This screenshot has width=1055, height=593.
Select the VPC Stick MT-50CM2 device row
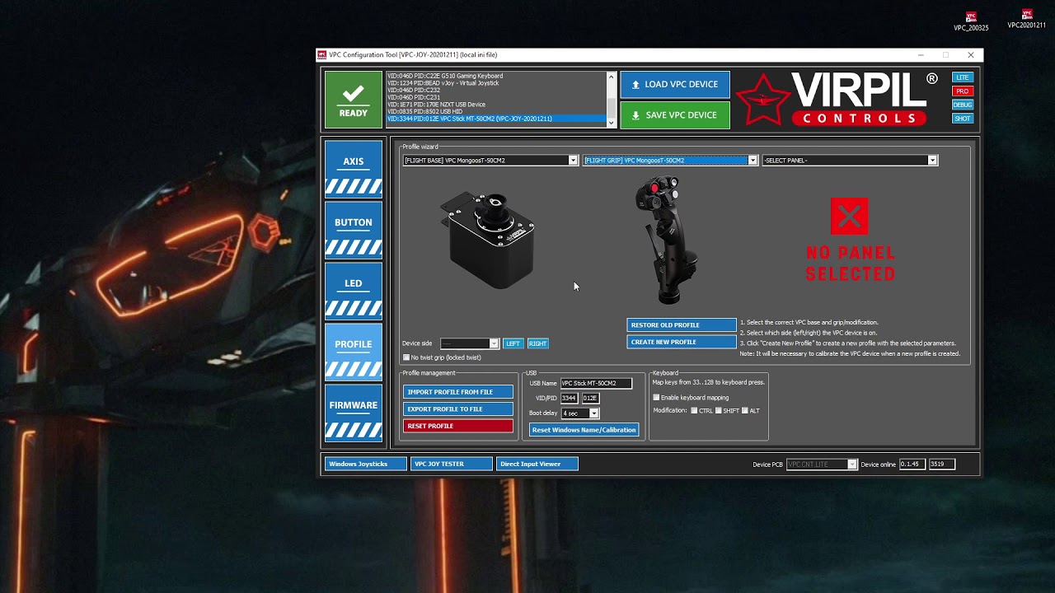(x=496, y=119)
